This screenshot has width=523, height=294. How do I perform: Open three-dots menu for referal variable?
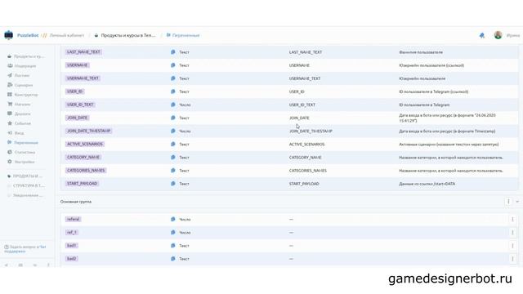512,220
